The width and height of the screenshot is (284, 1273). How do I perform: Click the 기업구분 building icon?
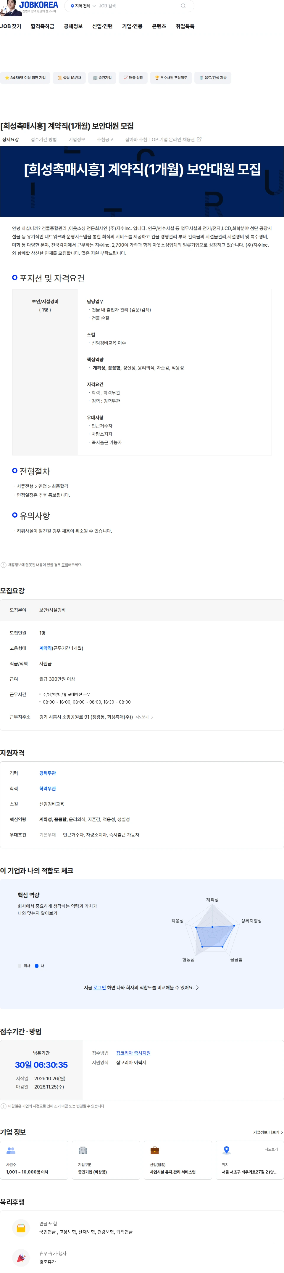(83, 1150)
